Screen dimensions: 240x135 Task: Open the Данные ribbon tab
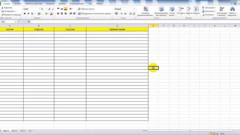(x=62, y=4)
